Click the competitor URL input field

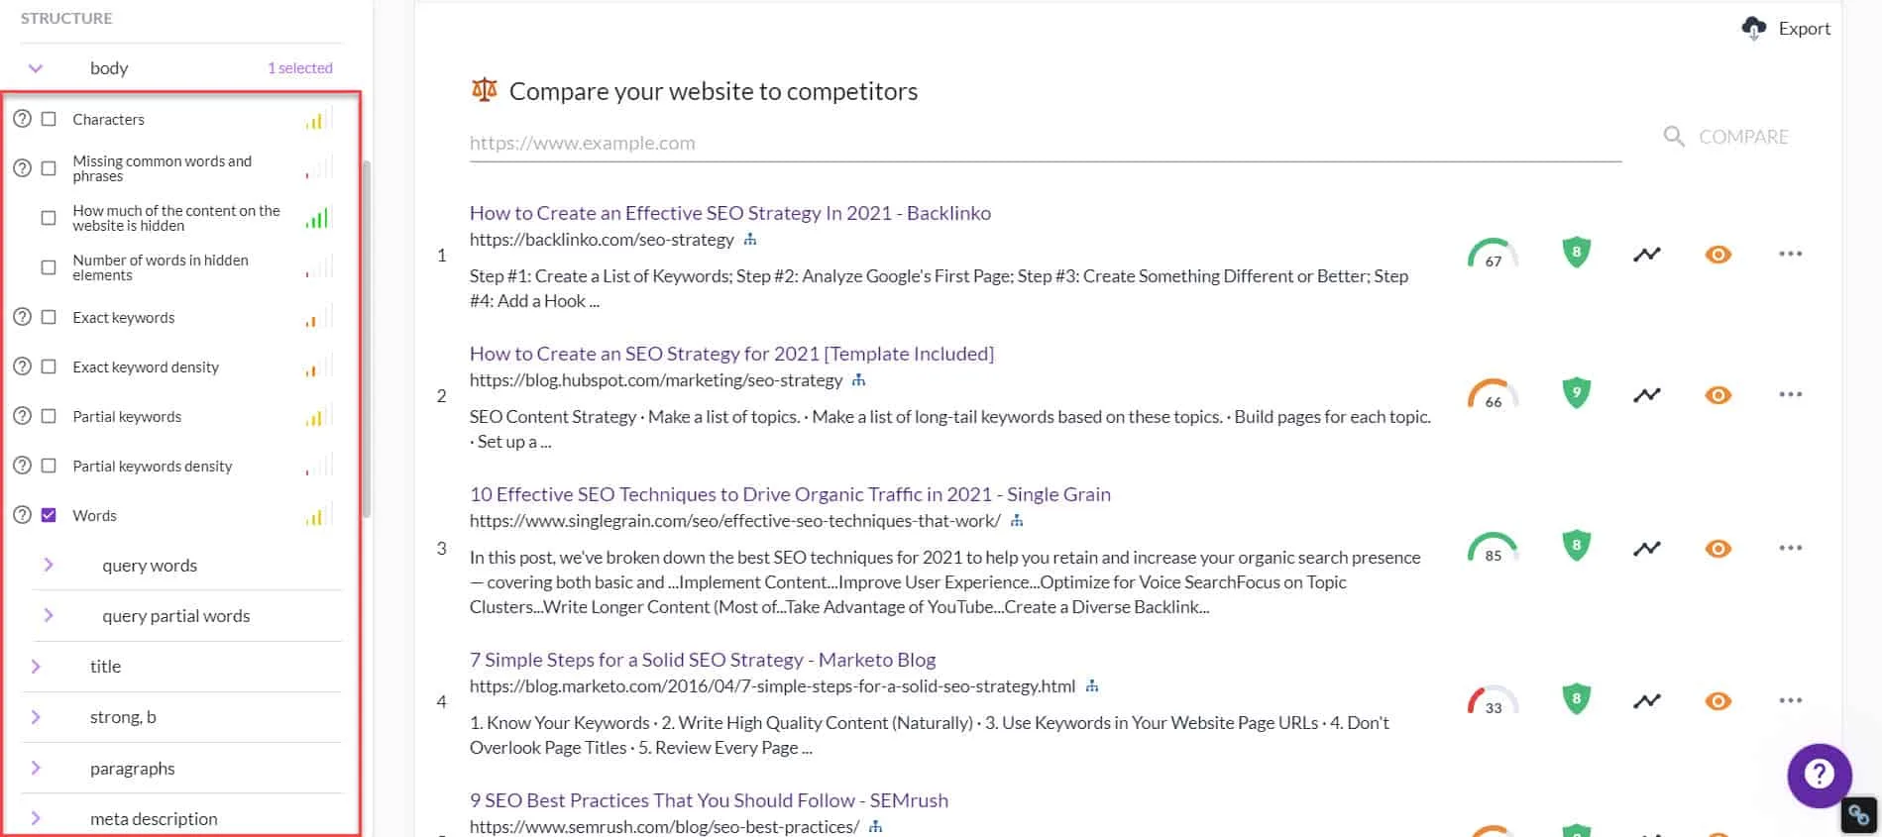click(1045, 143)
